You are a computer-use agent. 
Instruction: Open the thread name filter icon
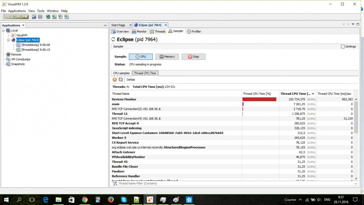[115, 183]
